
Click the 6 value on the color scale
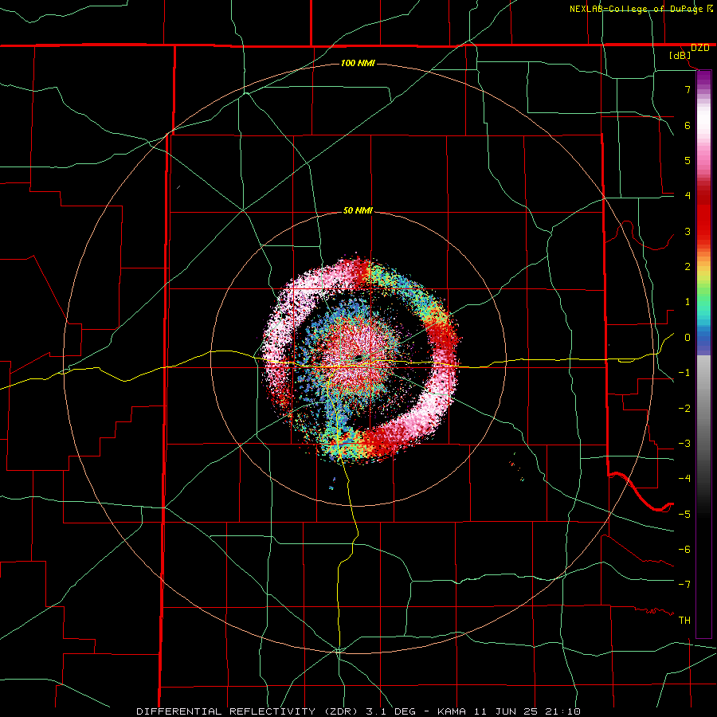(x=688, y=125)
